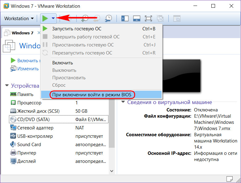Click the snapshot manager icon in toolbar
The width and height of the screenshot is (241, 183).
tap(108, 18)
